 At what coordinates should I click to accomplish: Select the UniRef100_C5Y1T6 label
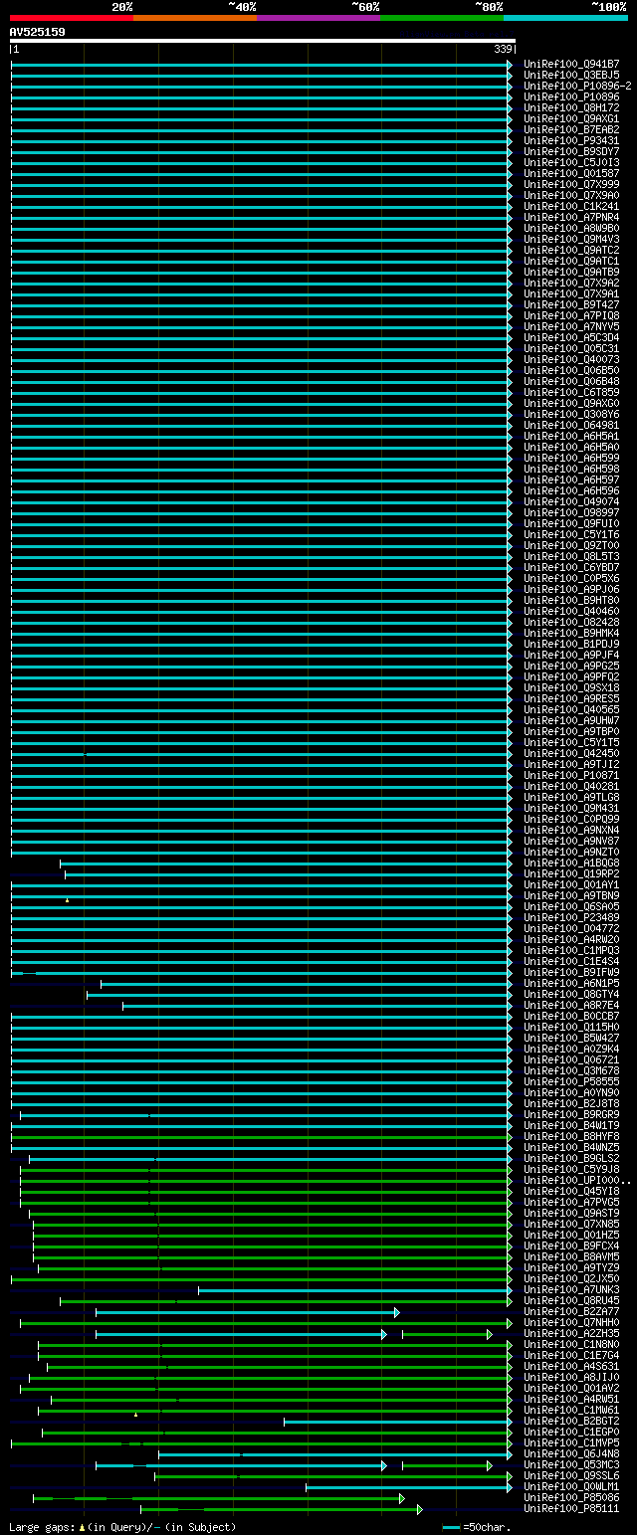pos(570,534)
